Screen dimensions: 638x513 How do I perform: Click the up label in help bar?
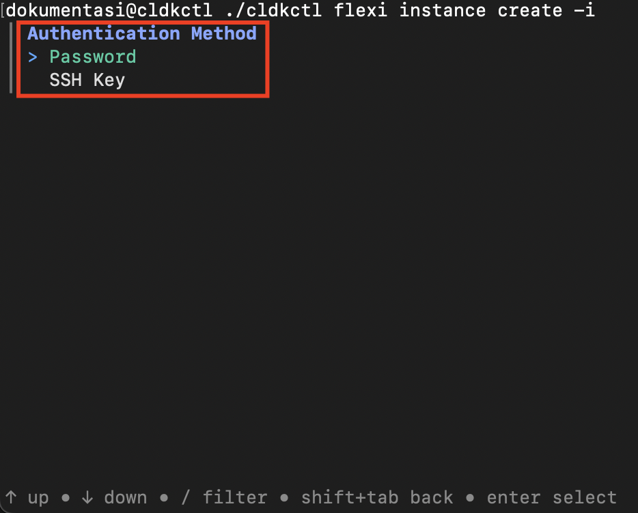tap(38, 499)
